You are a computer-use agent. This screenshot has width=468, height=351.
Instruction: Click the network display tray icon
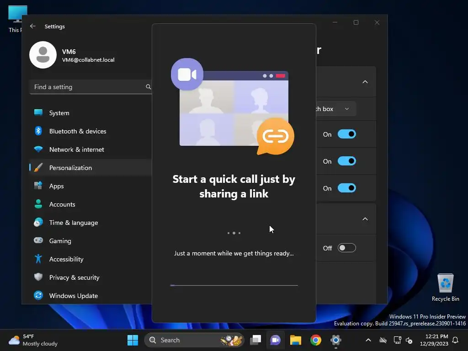pos(397,340)
